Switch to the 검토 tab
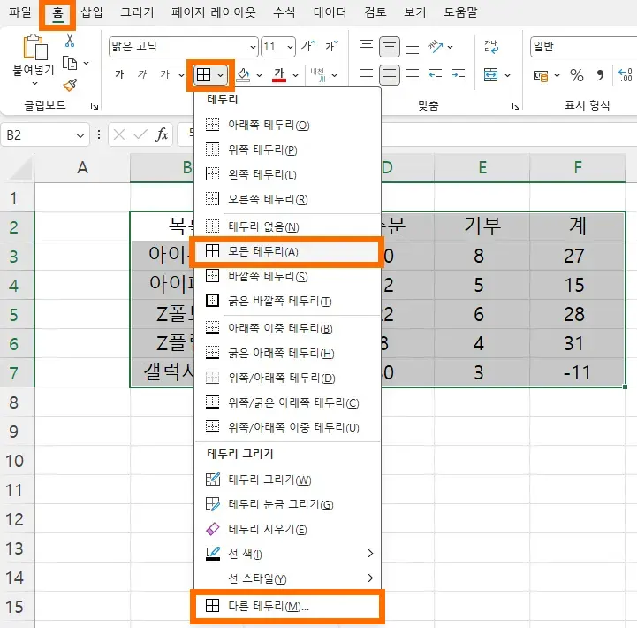 (x=375, y=12)
